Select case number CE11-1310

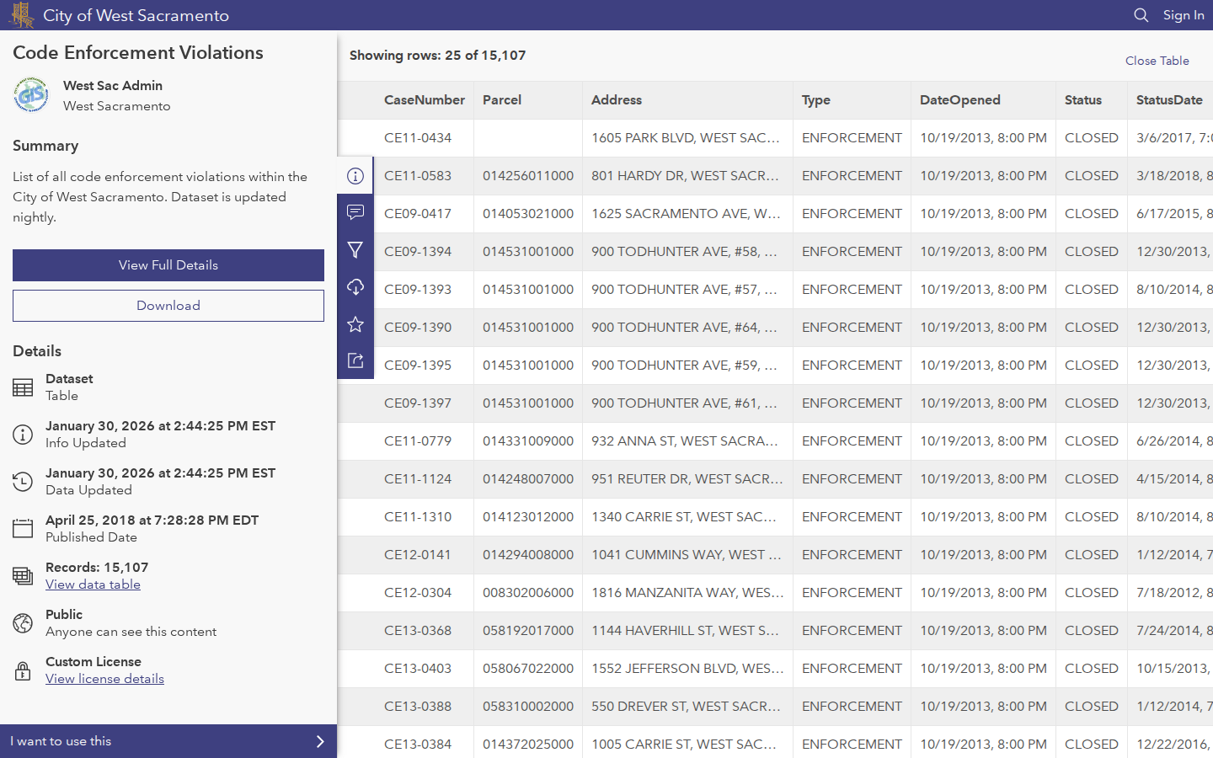click(418, 517)
